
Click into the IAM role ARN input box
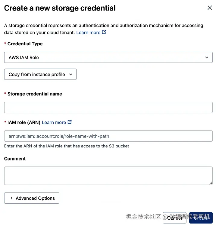(108, 136)
